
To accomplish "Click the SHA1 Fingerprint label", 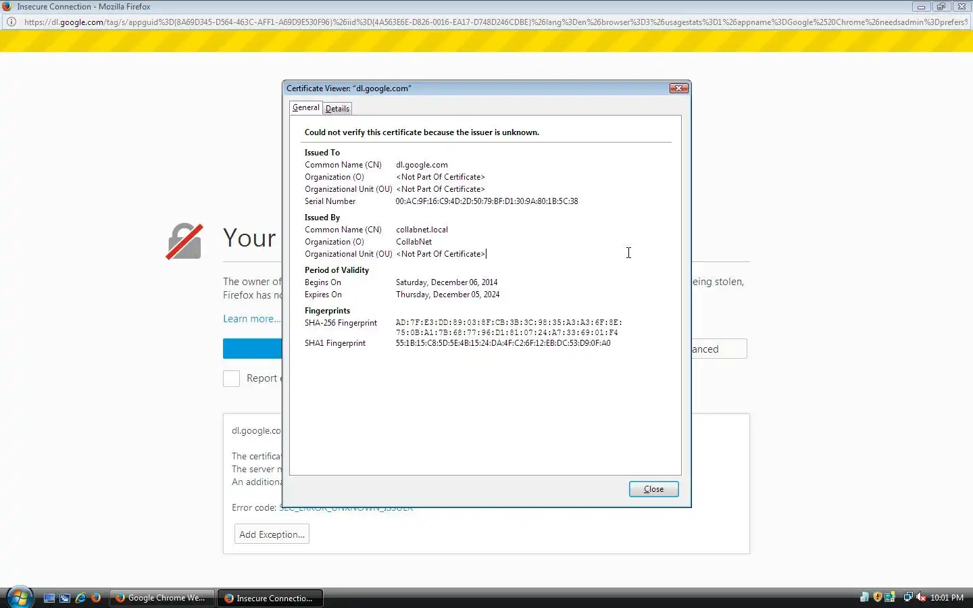I will pyautogui.click(x=334, y=343).
